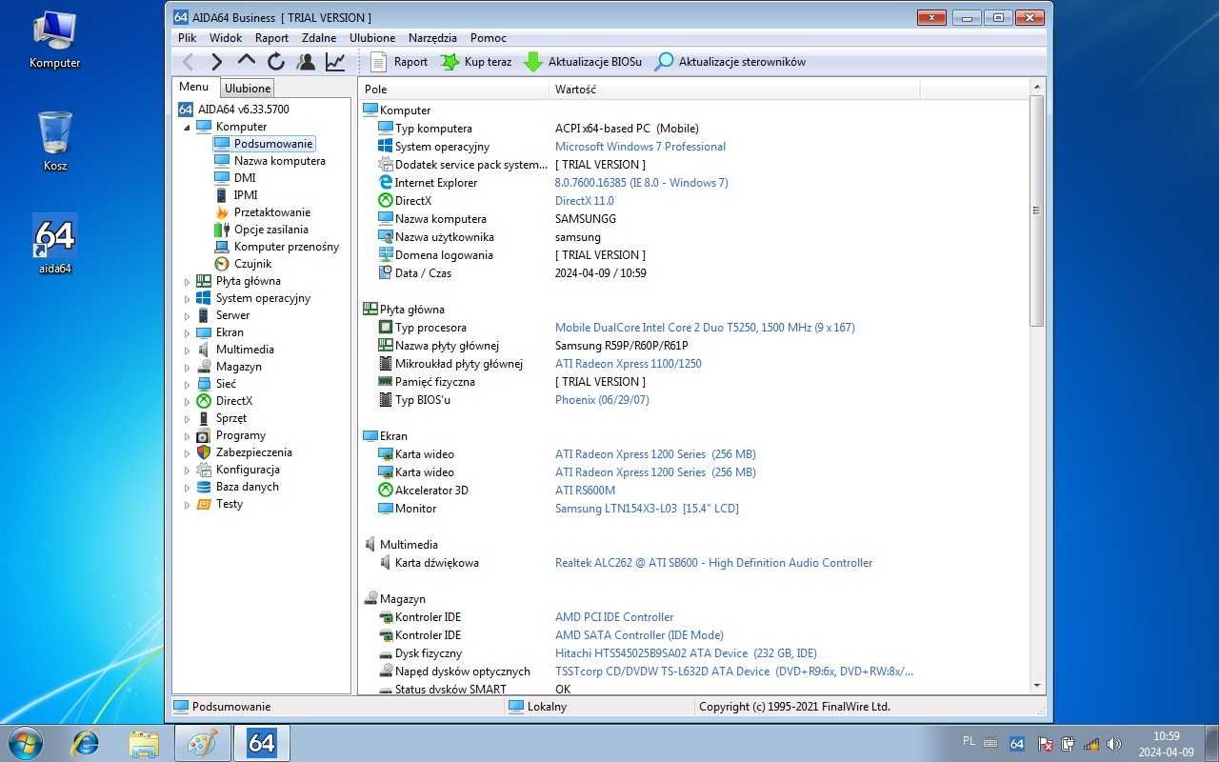This screenshot has width=1219, height=762.
Task: Open the Zdalne menu
Action: click(319, 38)
